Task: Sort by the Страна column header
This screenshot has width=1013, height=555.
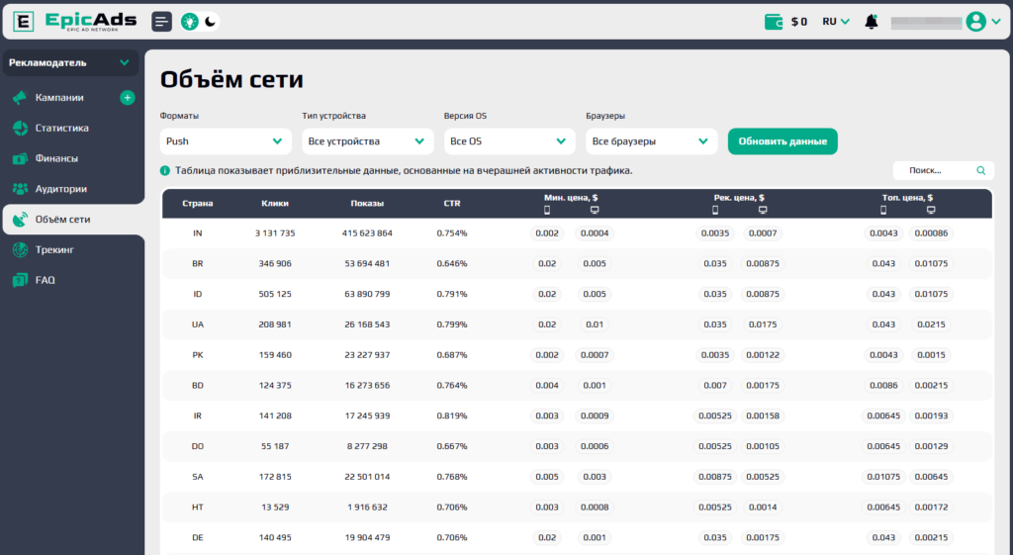Action: [x=198, y=203]
